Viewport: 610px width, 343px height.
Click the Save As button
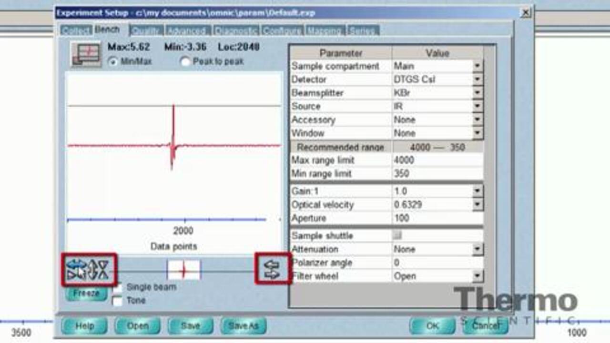243,326
